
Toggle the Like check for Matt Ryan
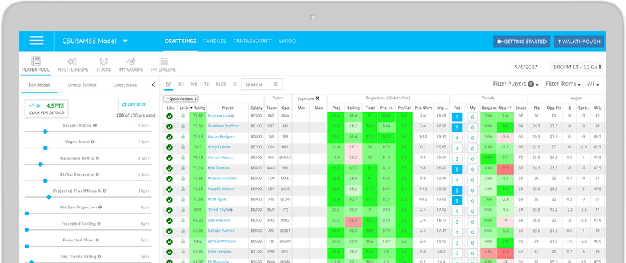point(170,200)
